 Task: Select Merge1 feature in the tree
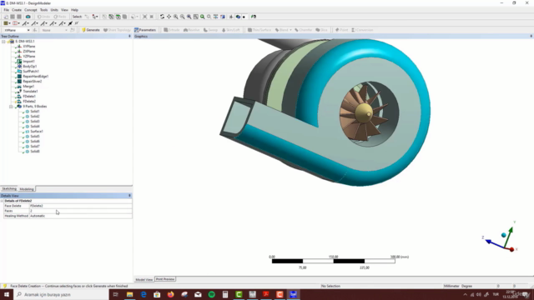(28, 87)
